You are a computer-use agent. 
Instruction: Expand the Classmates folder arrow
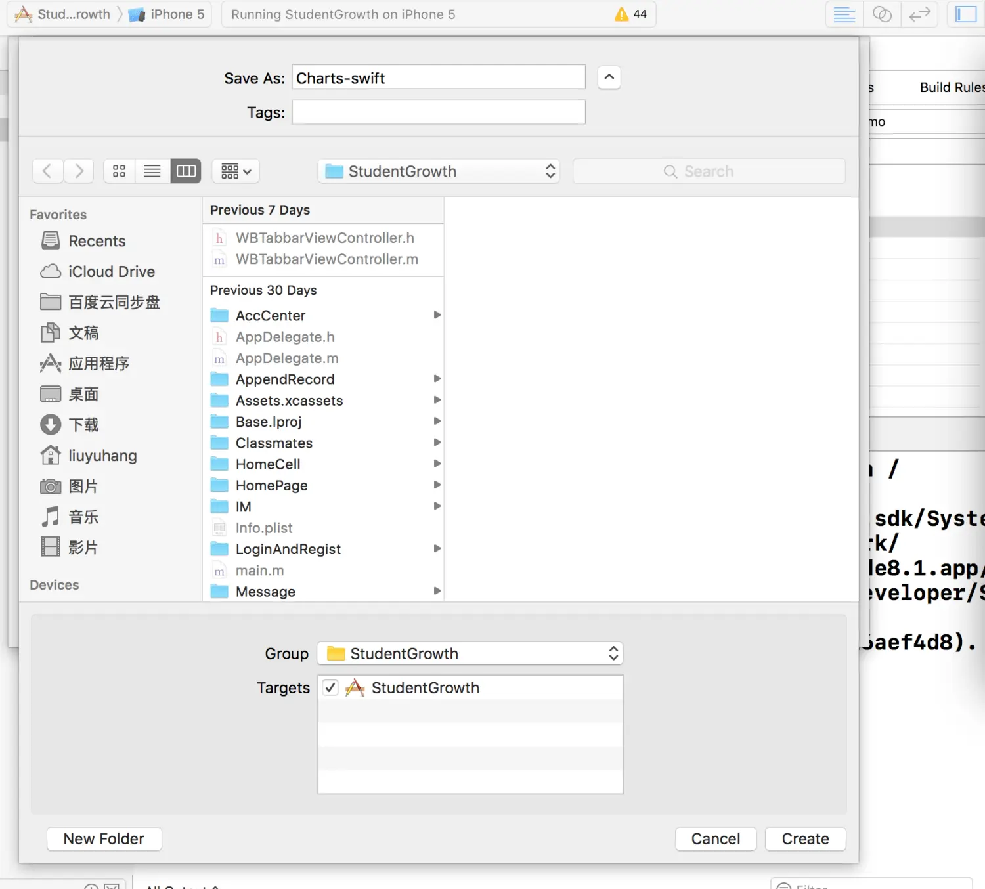click(x=437, y=443)
